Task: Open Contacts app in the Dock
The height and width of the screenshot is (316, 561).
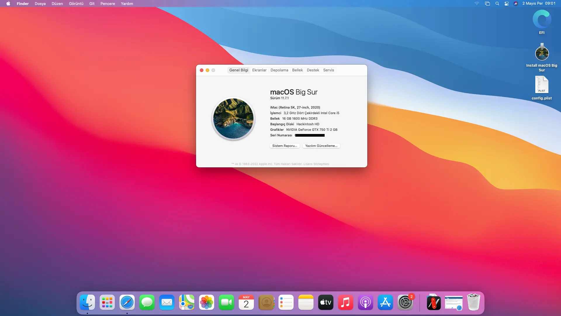Action: point(266,302)
